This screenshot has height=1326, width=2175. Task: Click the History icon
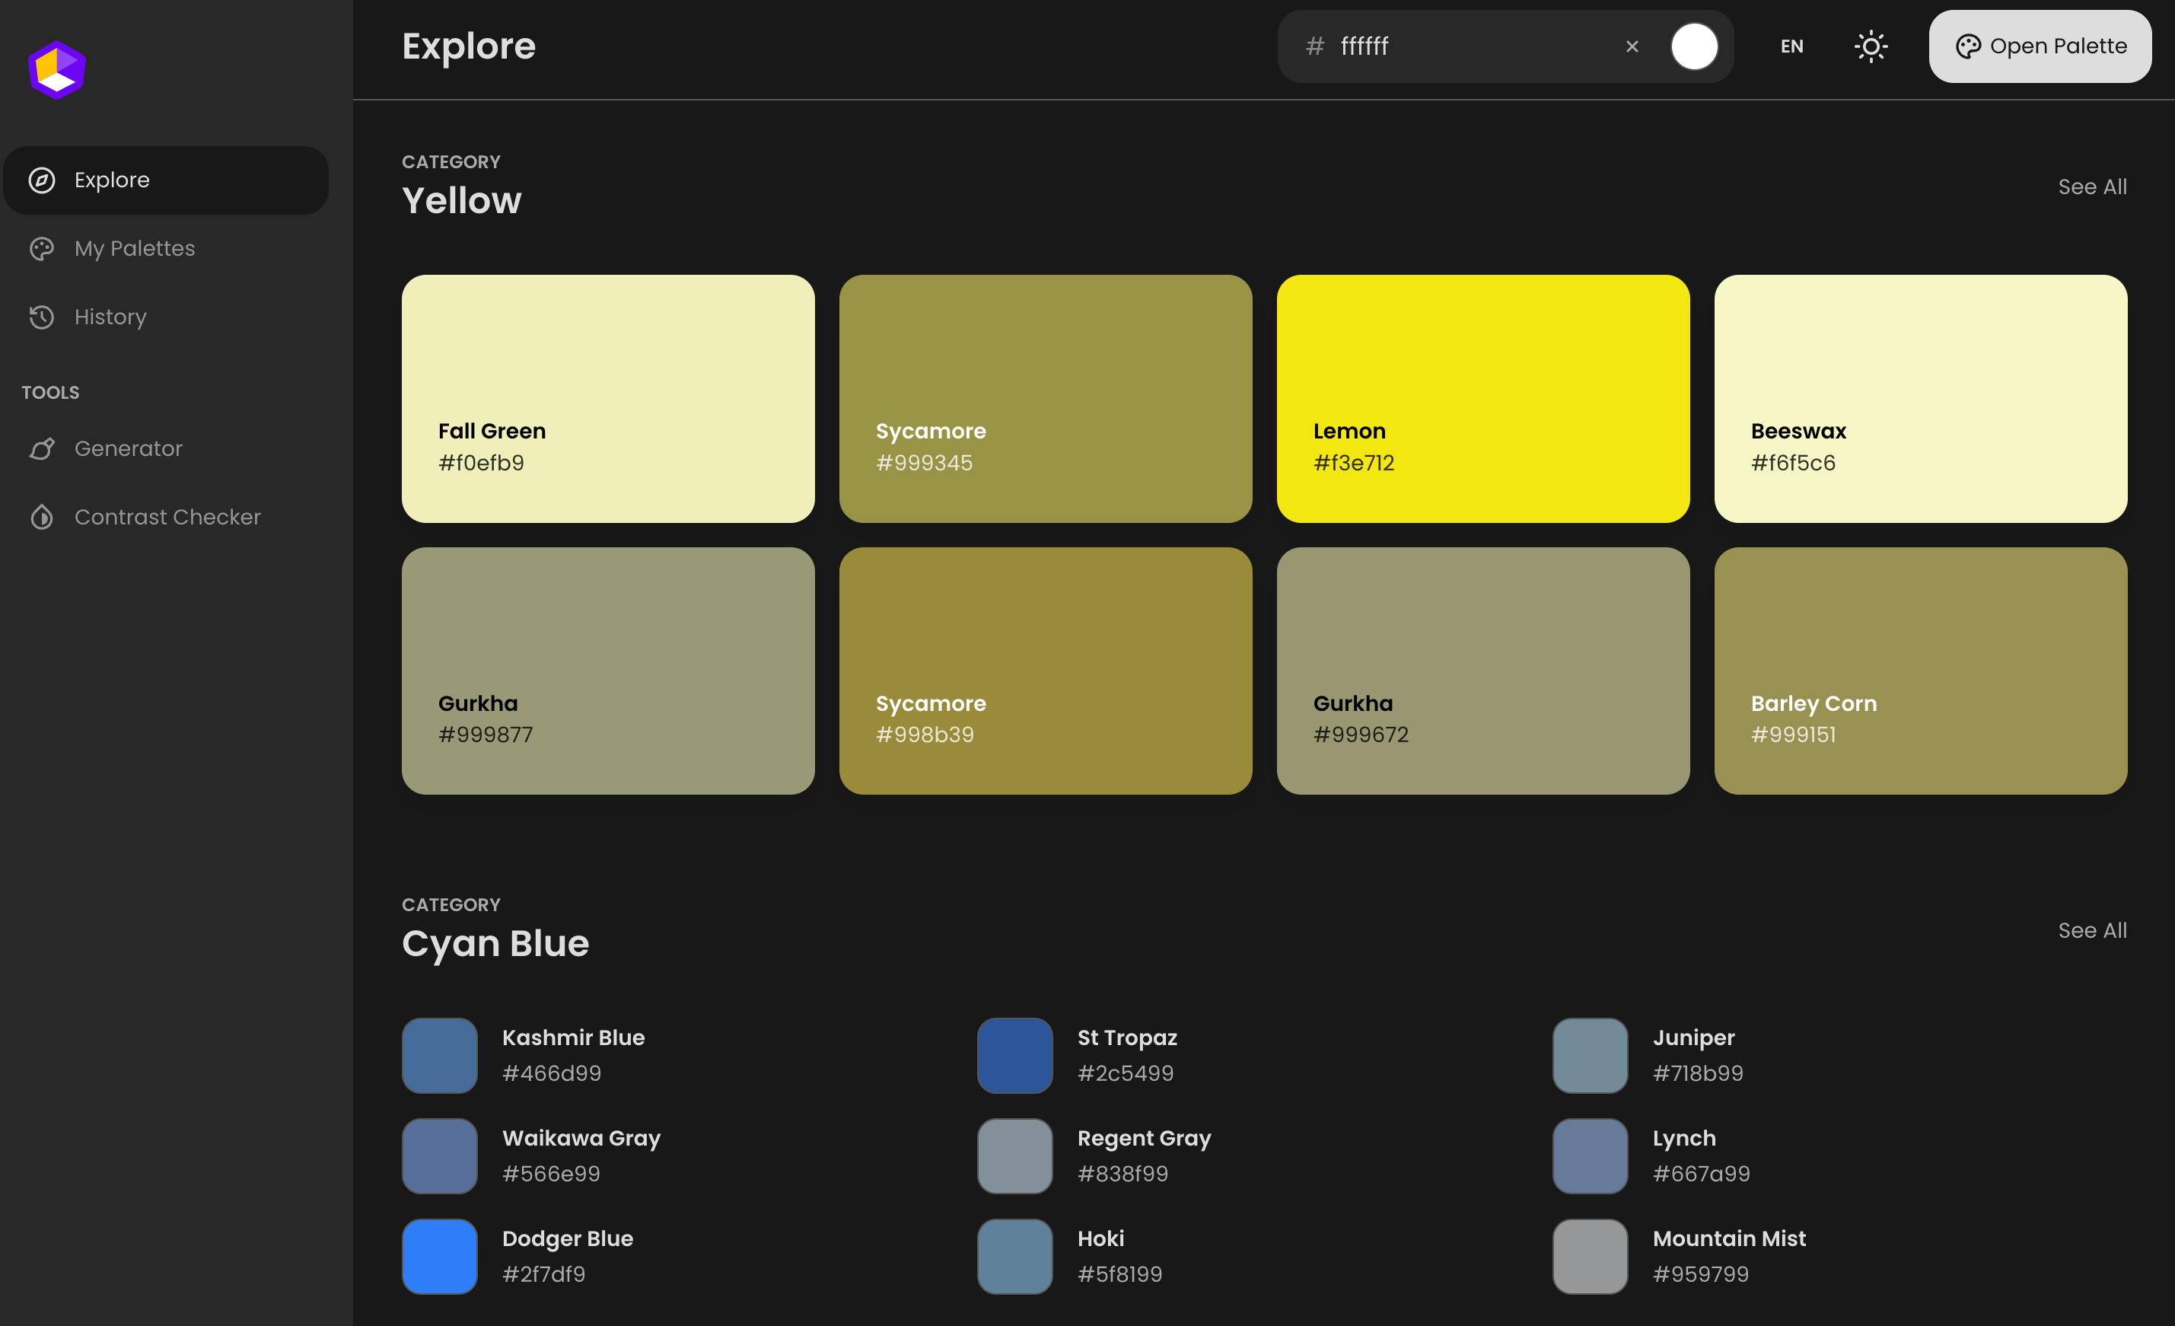(x=42, y=317)
